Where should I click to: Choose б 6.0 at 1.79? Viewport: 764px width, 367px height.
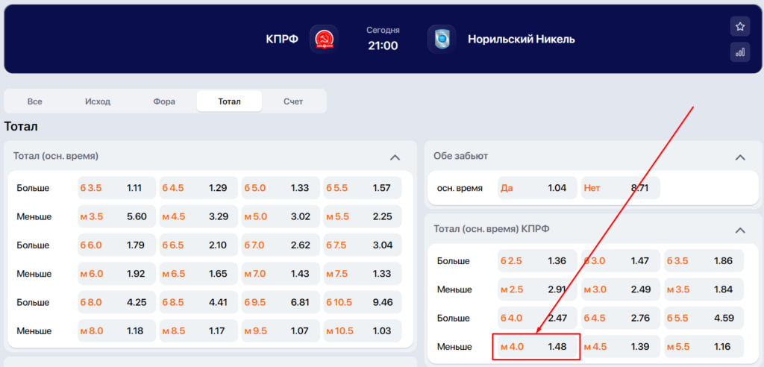point(116,245)
